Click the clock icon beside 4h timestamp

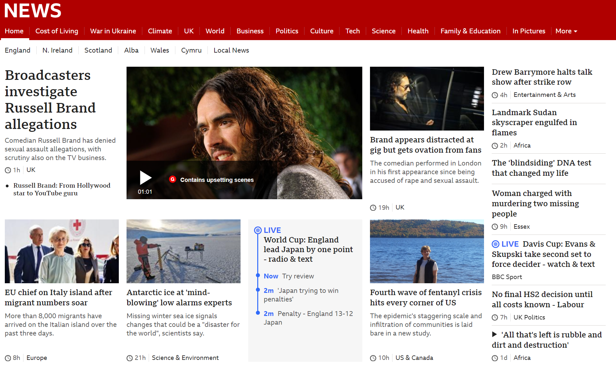[495, 95]
